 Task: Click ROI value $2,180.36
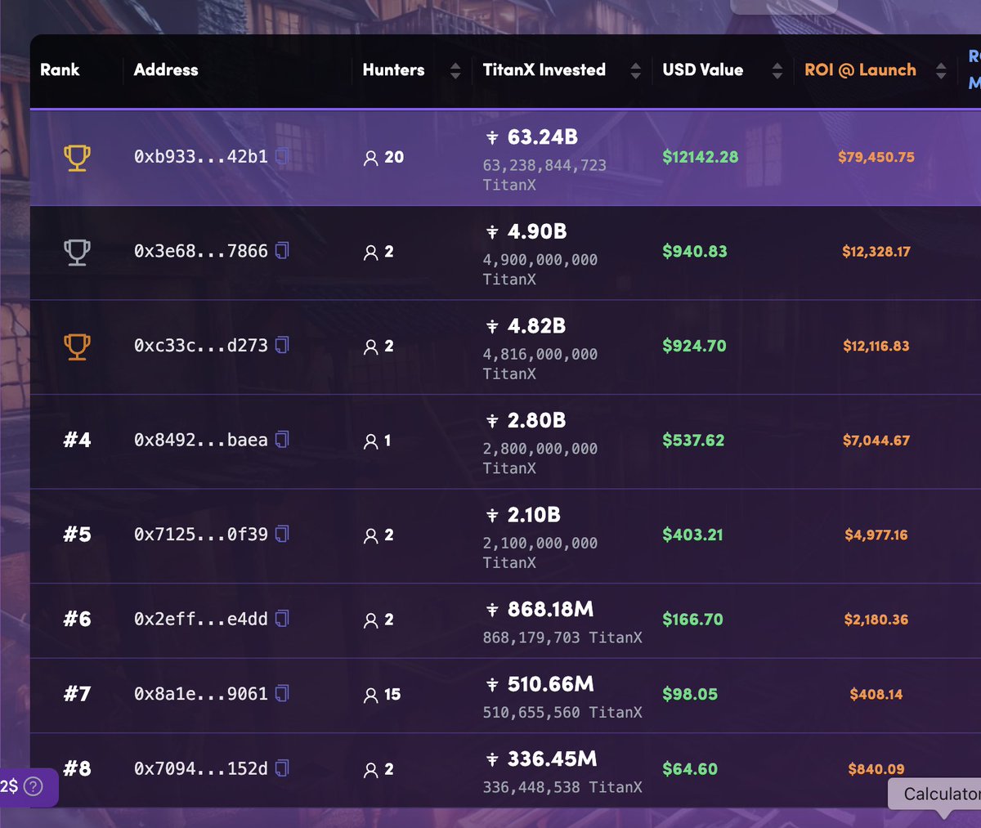[x=876, y=620]
